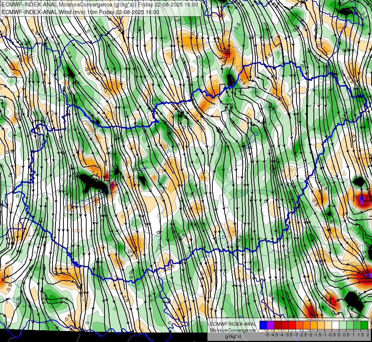The image size is (372, 342).
Task: Click the -0.5 legend tick label
Action: pos(331,335)
